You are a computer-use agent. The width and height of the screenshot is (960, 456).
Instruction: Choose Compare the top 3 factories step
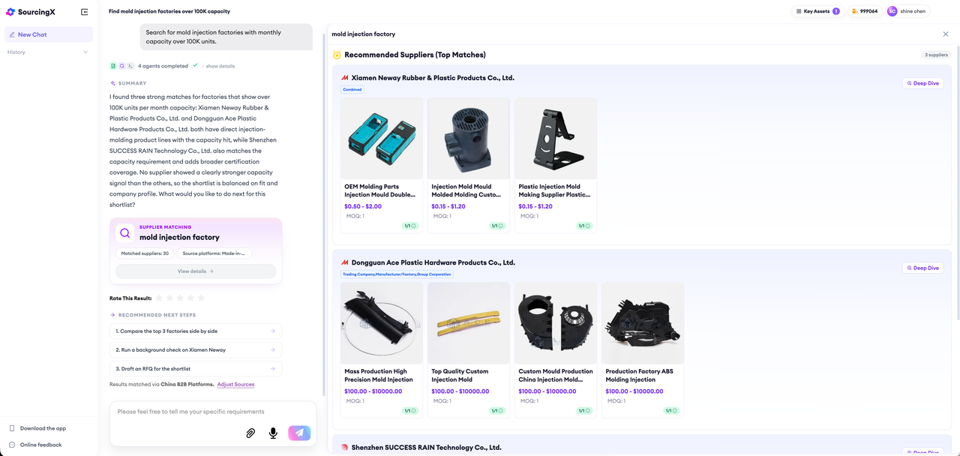coord(196,331)
